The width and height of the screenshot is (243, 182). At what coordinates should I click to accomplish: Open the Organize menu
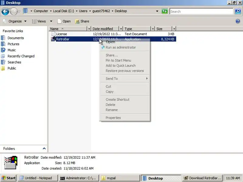click(15, 21)
